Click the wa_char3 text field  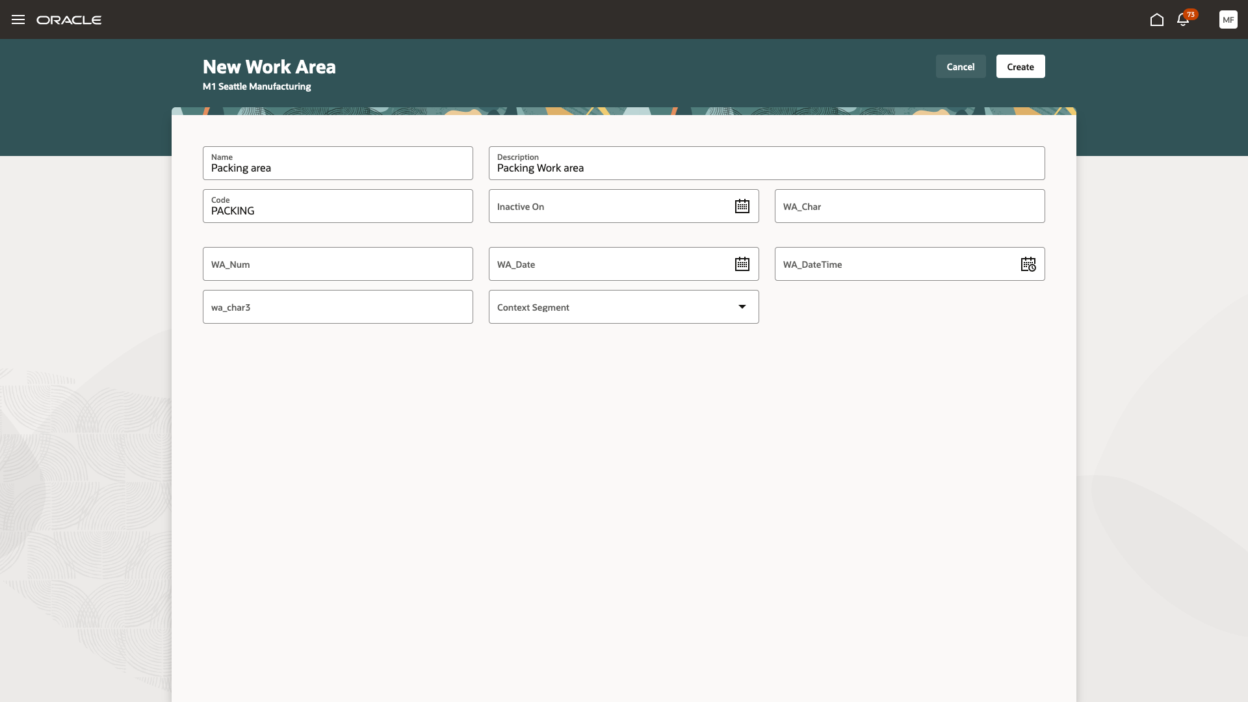tap(337, 307)
